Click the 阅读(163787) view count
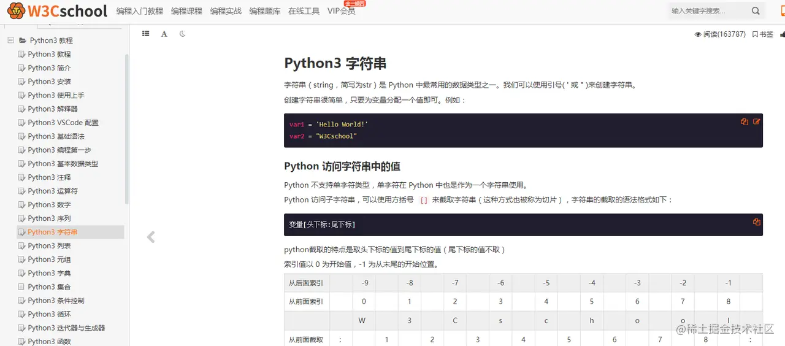785x346 pixels. coord(720,34)
